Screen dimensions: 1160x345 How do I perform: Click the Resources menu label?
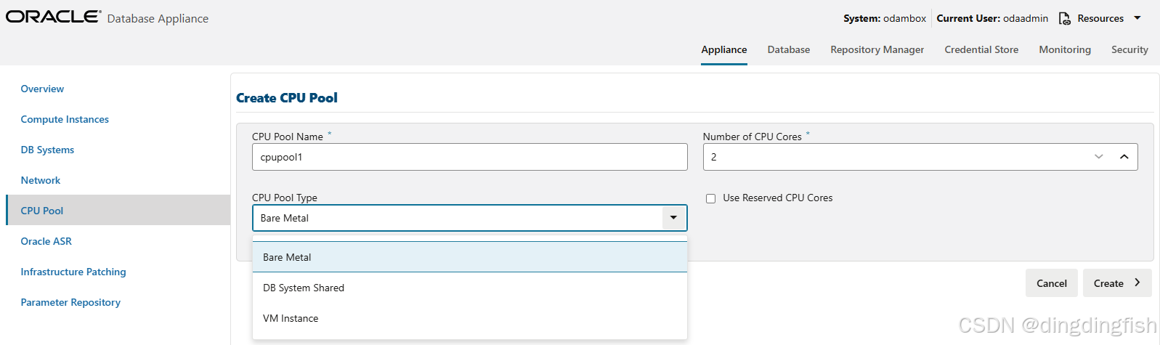1100,18
